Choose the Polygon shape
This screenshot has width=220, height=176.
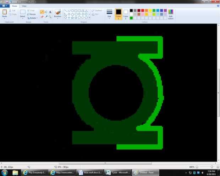(83, 11)
